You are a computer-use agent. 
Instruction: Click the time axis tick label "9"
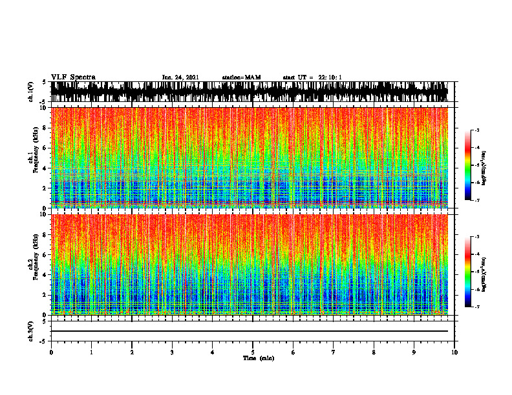click(414, 352)
